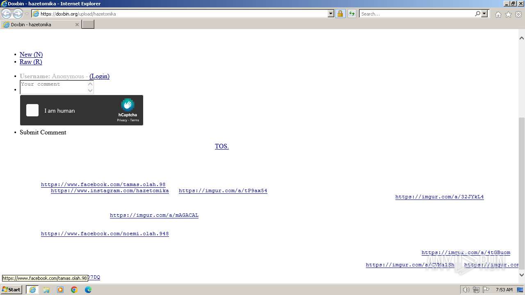Go back with the browser Back arrow
Image resolution: width=525 pixels, height=295 pixels.
click(x=6, y=14)
